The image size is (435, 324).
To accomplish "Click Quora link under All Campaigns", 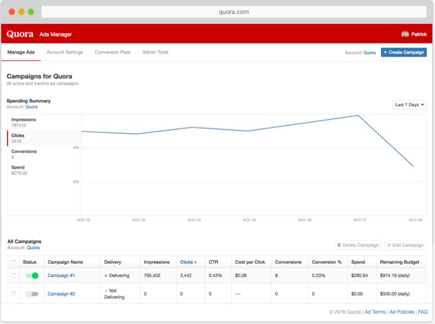I will click(x=33, y=247).
